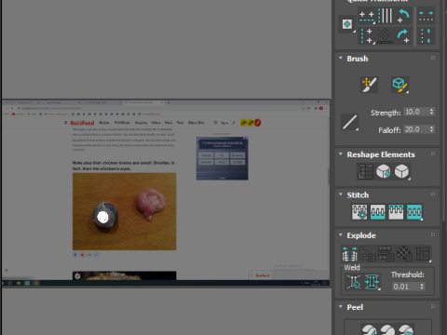Click Straighten Selection in Reshape Elements
447x335 pixels.
point(365,171)
